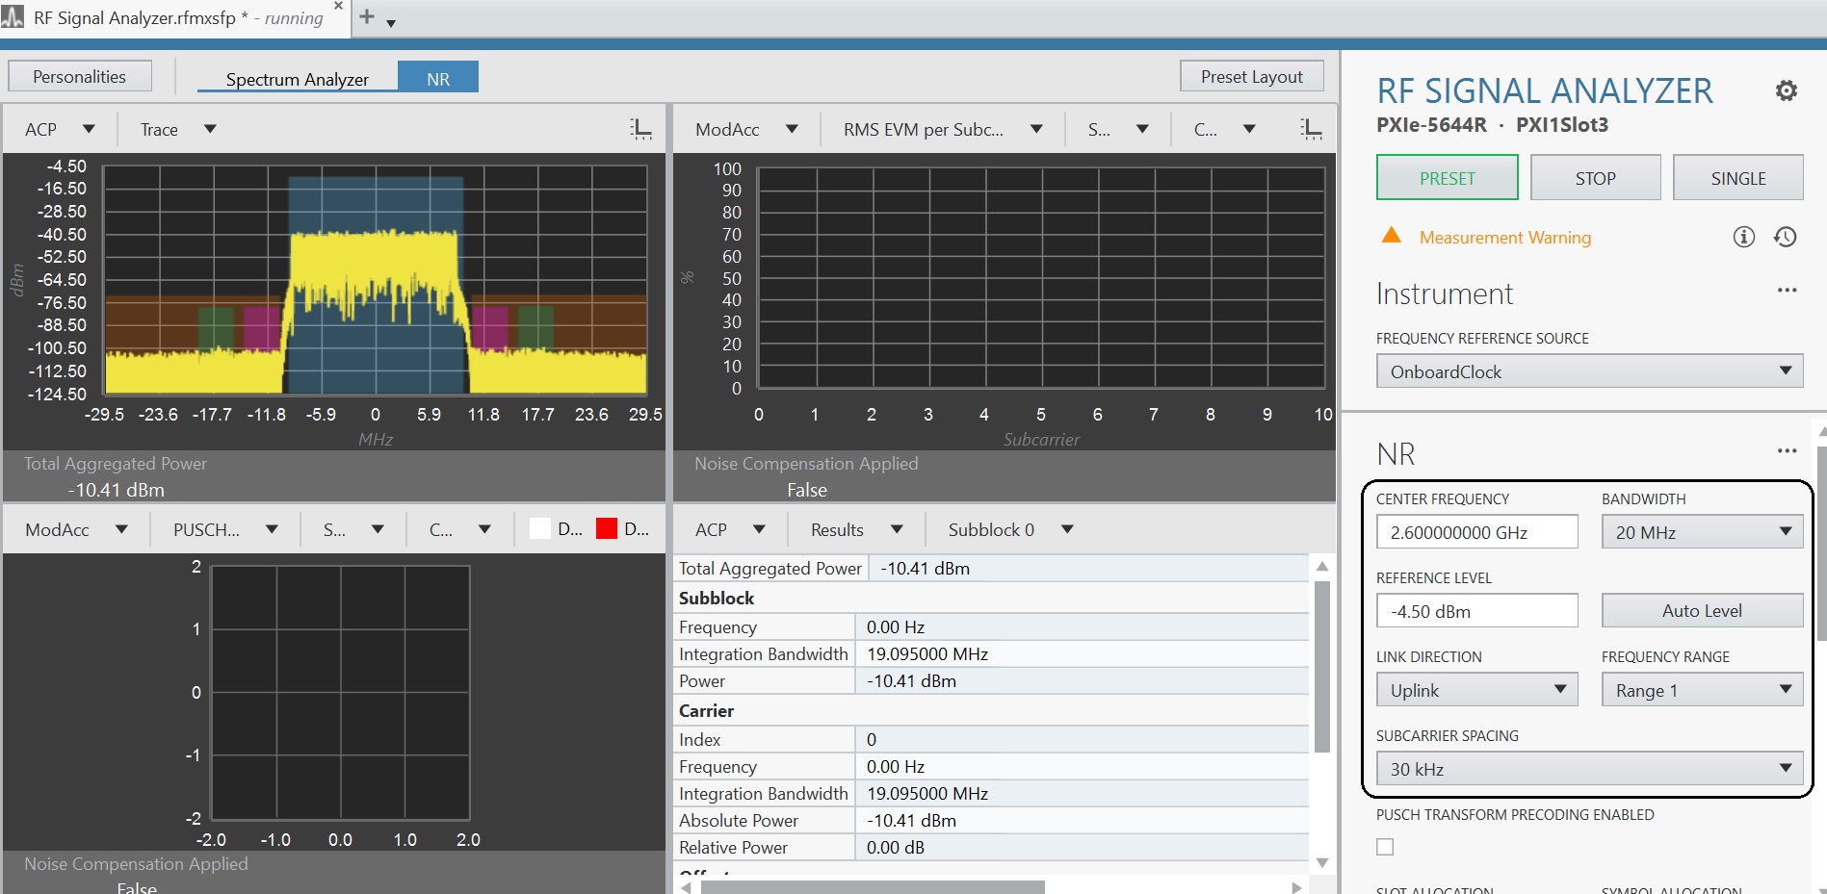This screenshot has width=1827, height=894.
Task: Click the results scroll right arrow
Action: pyautogui.click(x=1297, y=886)
